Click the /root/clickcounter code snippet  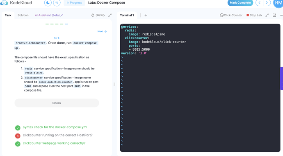coord(30,43)
